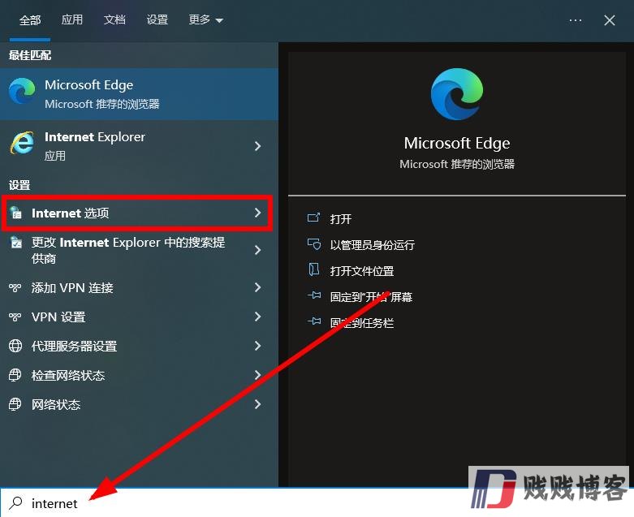Open the 网络状态 result
Viewport: 634px width, 517px height.
(139, 404)
